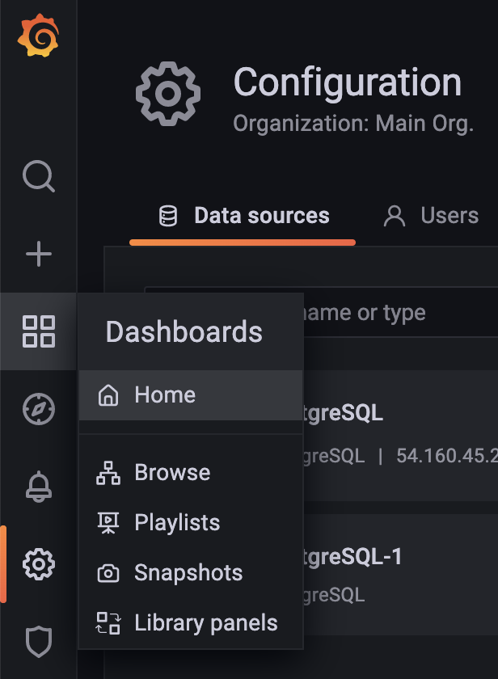Switch to the Data sources tab
Viewport: 498px width, 679px height.
point(243,216)
